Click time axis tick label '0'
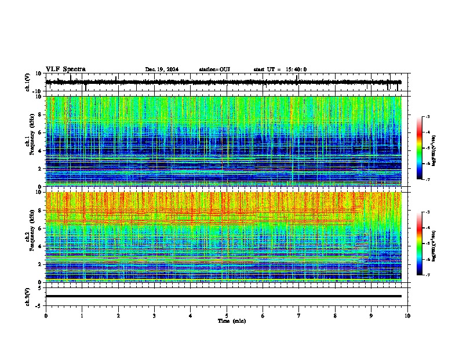This screenshot has width=459, height=354. click(46, 316)
